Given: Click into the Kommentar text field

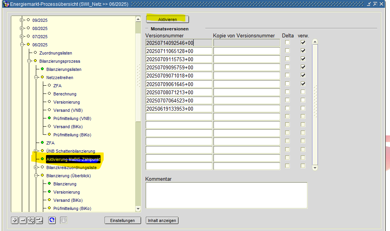Looking at the screenshot, I should [226, 195].
